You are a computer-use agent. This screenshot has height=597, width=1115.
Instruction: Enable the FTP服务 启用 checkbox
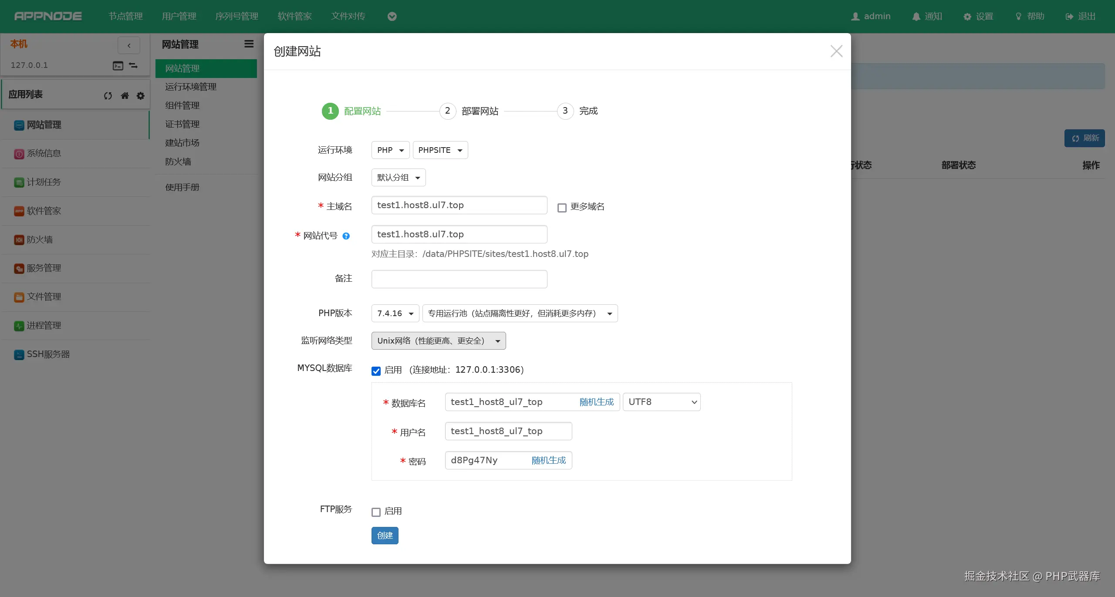click(x=376, y=512)
